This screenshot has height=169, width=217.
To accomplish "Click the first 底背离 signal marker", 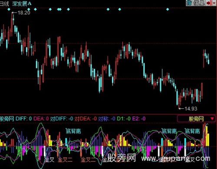I will [73, 131].
